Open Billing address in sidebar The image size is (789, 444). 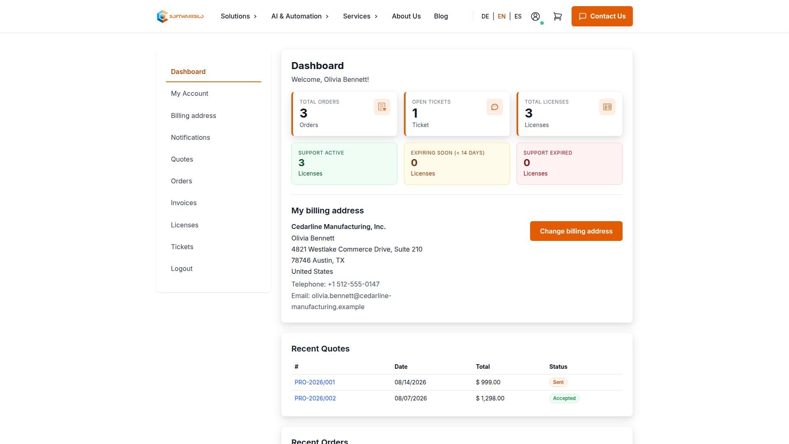coord(214,116)
